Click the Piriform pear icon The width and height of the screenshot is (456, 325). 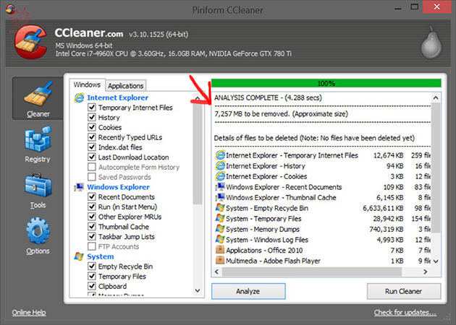[x=431, y=43]
